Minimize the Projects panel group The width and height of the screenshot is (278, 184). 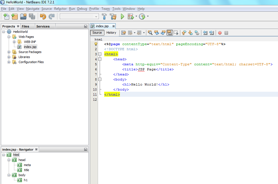86,26
